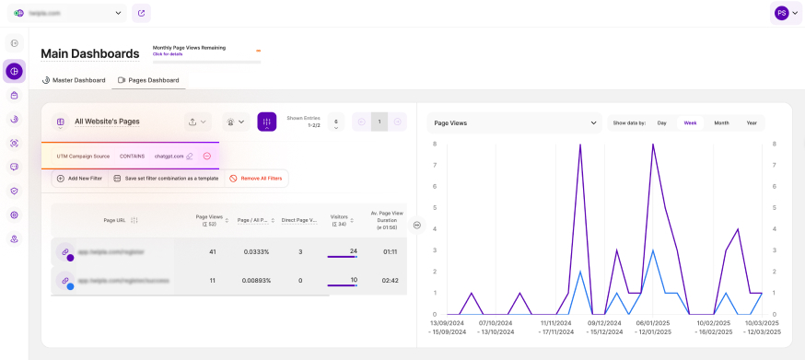The height and width of the screenshot is (360, 805).
Task: Open the pages view type icon dropdown
Action: (x=60, y=122)
